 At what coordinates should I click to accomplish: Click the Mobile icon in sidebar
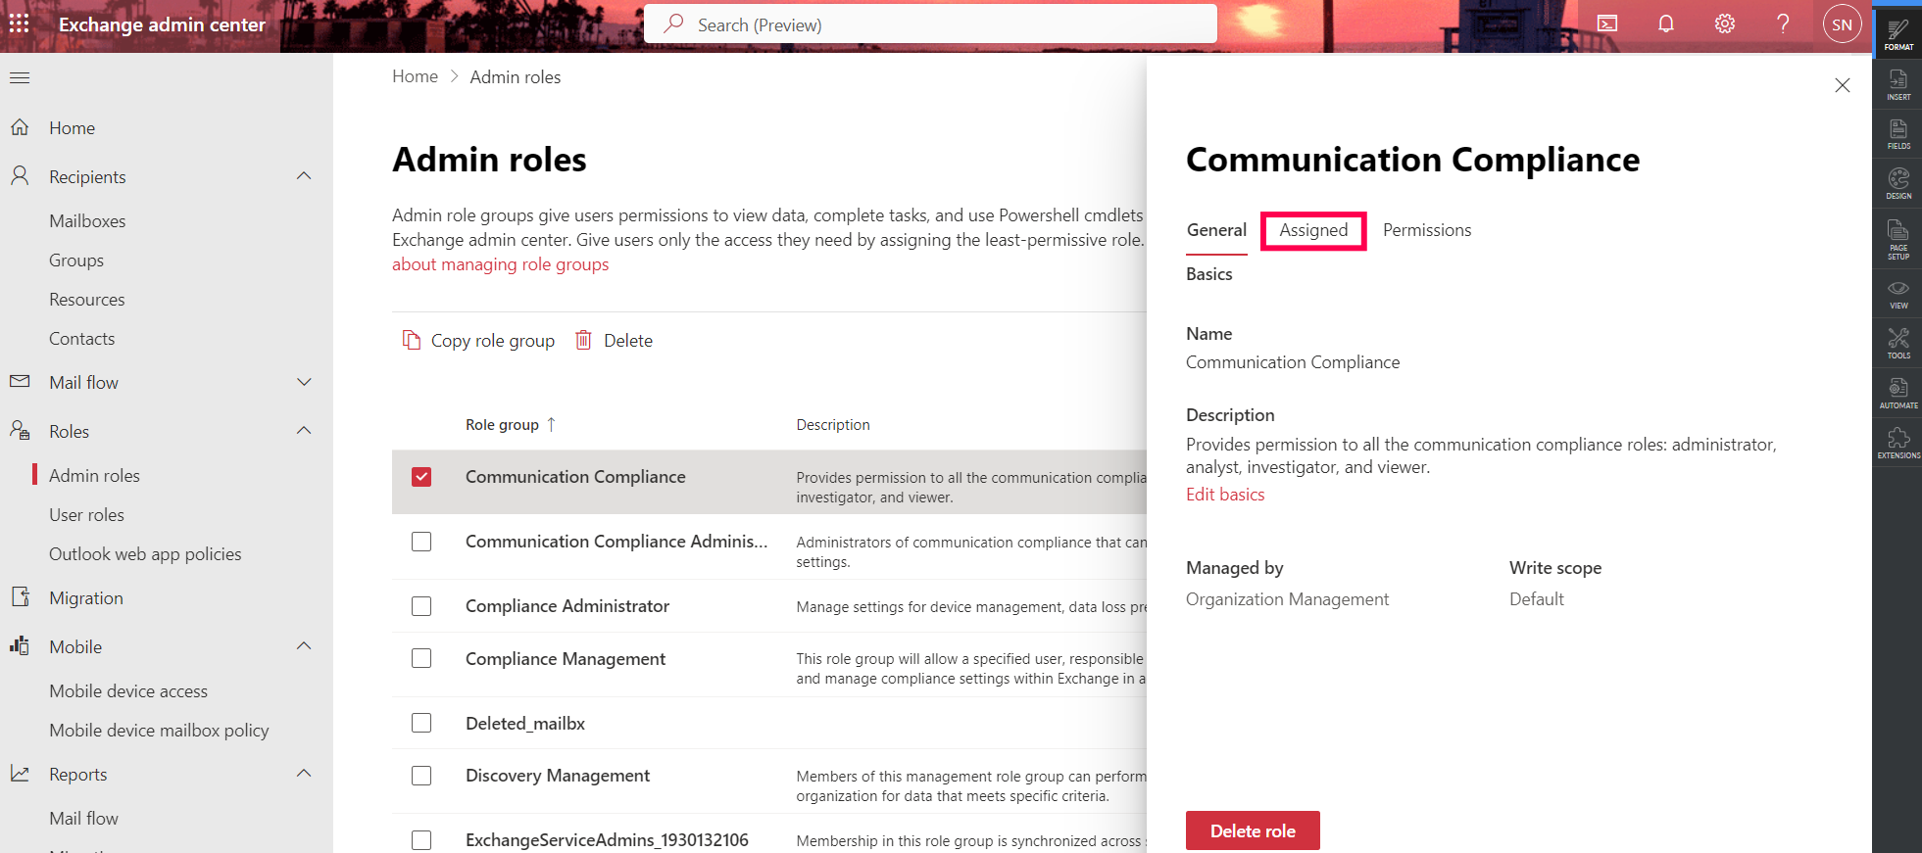(x=20, y=645)
